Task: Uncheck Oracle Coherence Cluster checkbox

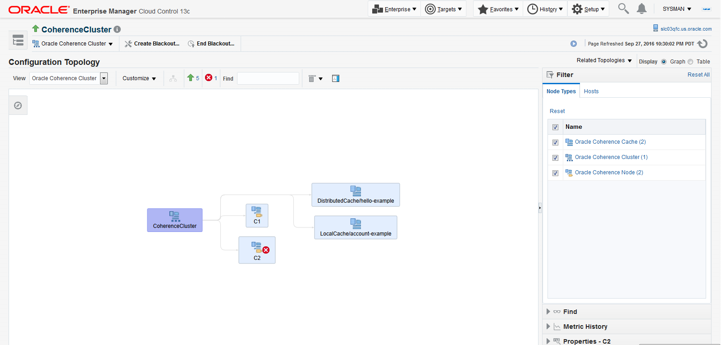Action: (x=555, y=158)
